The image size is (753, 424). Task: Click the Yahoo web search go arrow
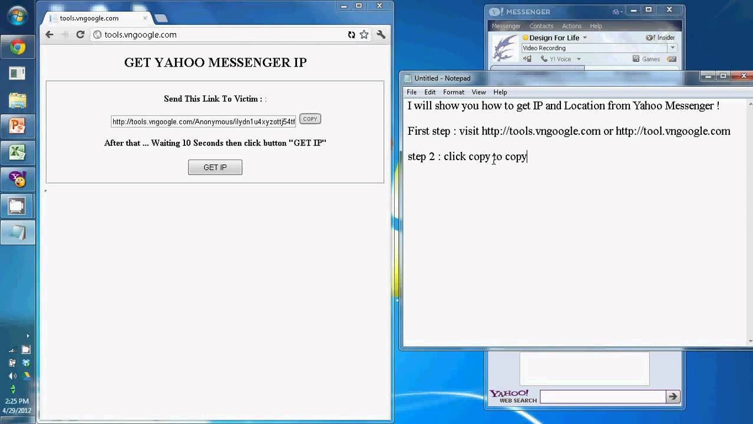[672, 397]
